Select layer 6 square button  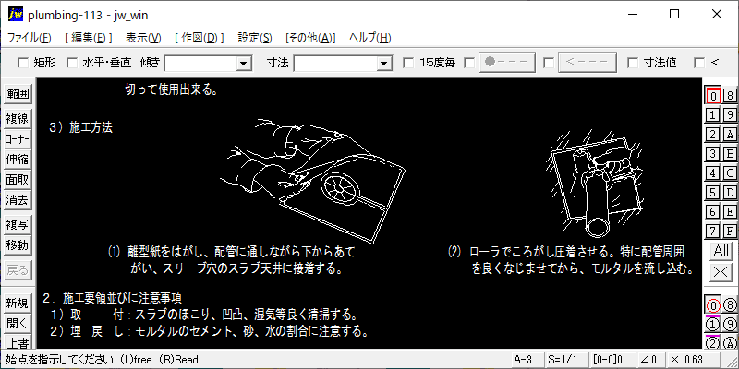tap(713, 212)
